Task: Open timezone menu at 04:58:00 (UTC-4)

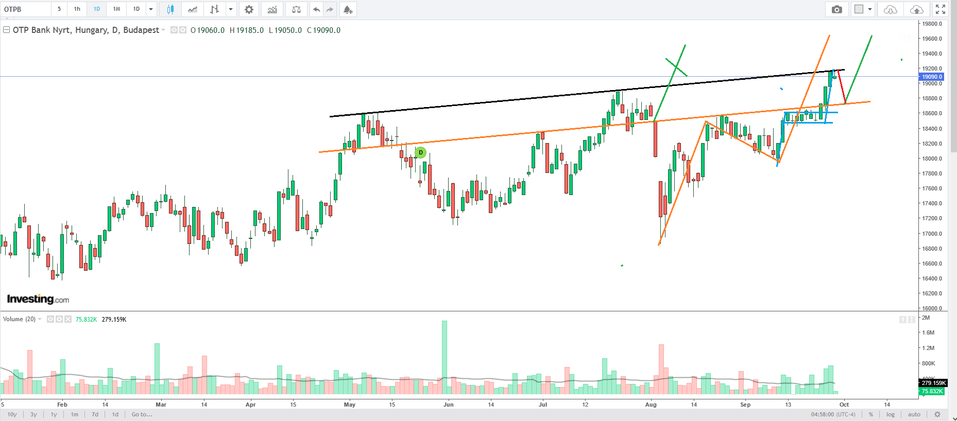Action: (833, 414)
